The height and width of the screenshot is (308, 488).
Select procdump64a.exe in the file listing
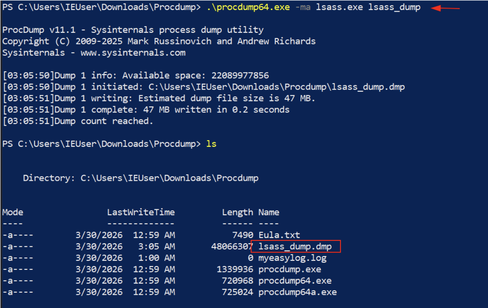tap(297, 292)
